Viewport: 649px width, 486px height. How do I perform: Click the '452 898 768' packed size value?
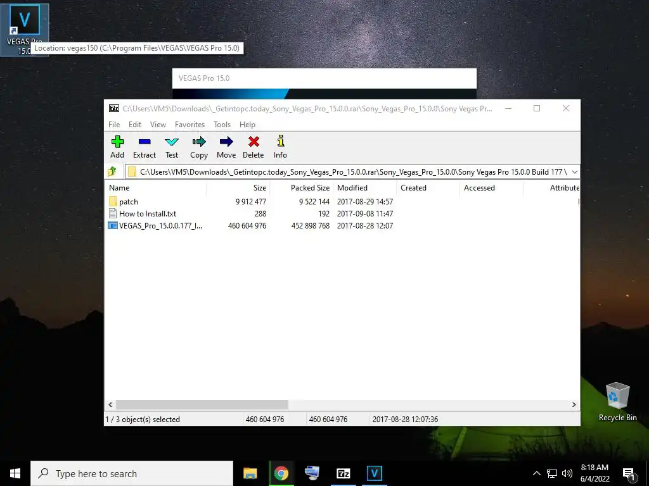pyautogui.click(x=311, y=226)
